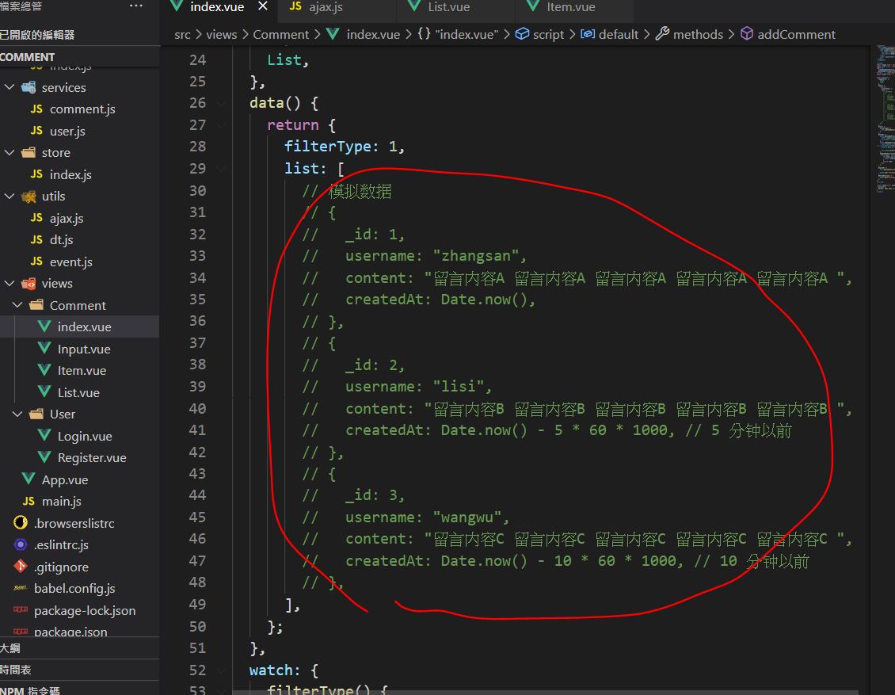
Task: Open the Login.vue file
Action: pyautogui.click(x=84, y=437)
